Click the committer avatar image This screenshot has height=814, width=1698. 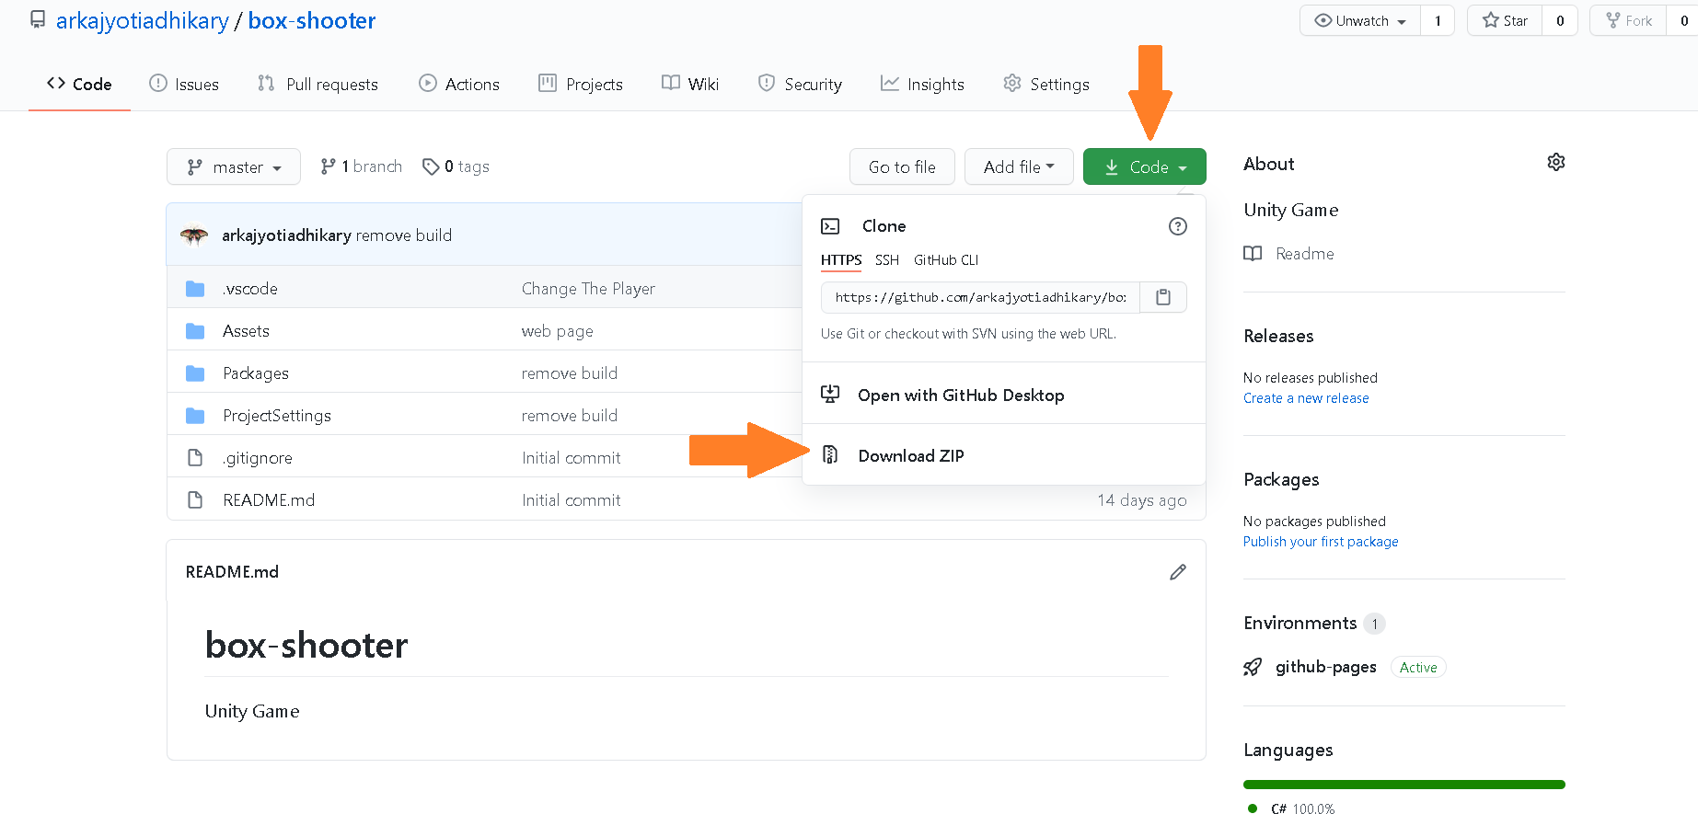[x=194, y=235]
